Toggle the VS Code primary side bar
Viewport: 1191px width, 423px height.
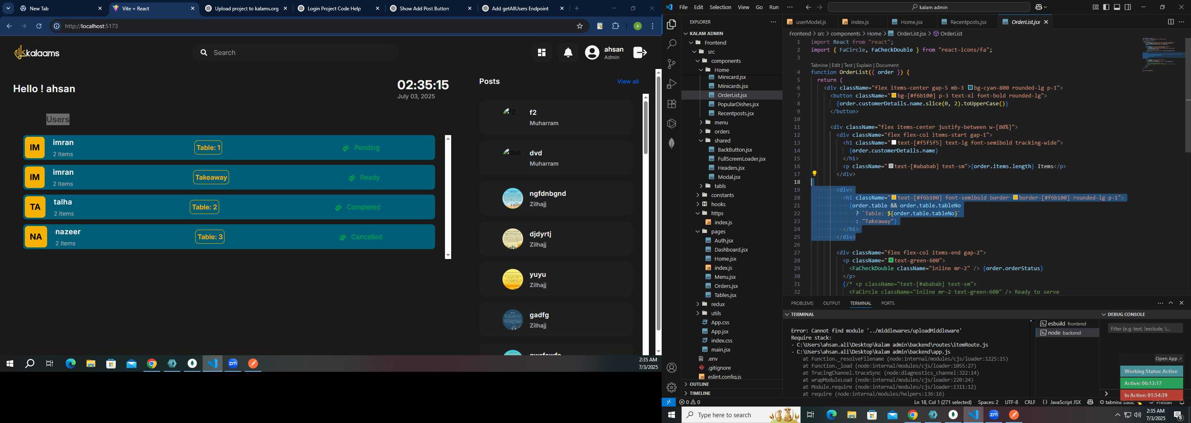pyautogui.click(x=1106, y=7)
